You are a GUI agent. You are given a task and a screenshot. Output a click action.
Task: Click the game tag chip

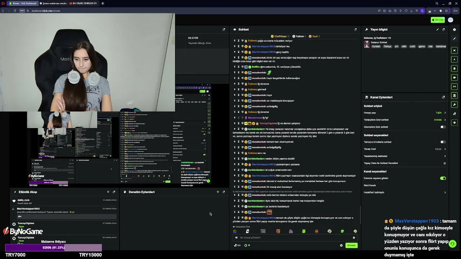[x=421, y=46]
